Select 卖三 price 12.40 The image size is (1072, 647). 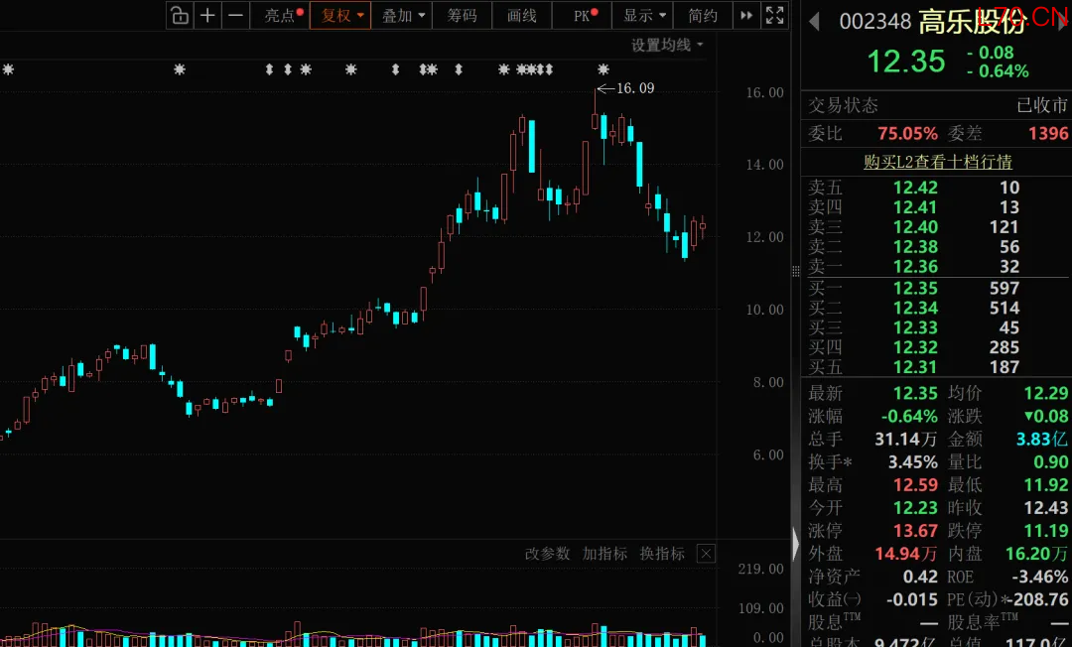pyautogui.click(x=915, y=227)
